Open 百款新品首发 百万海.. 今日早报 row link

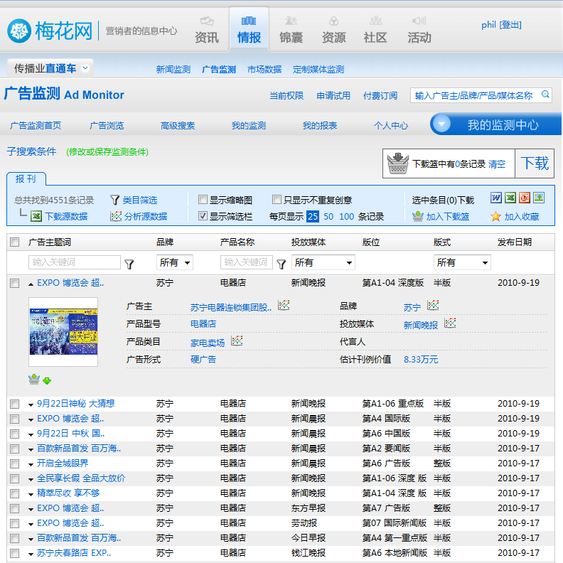click(x=79, y=538)
